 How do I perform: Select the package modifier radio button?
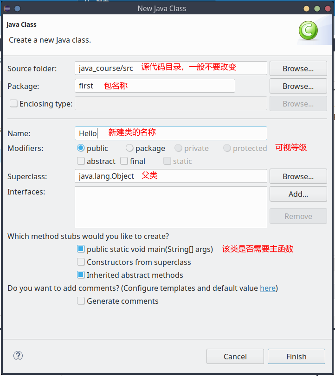[129, 148]
